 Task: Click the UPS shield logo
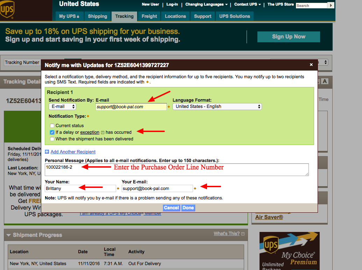[x=7, y=10]
